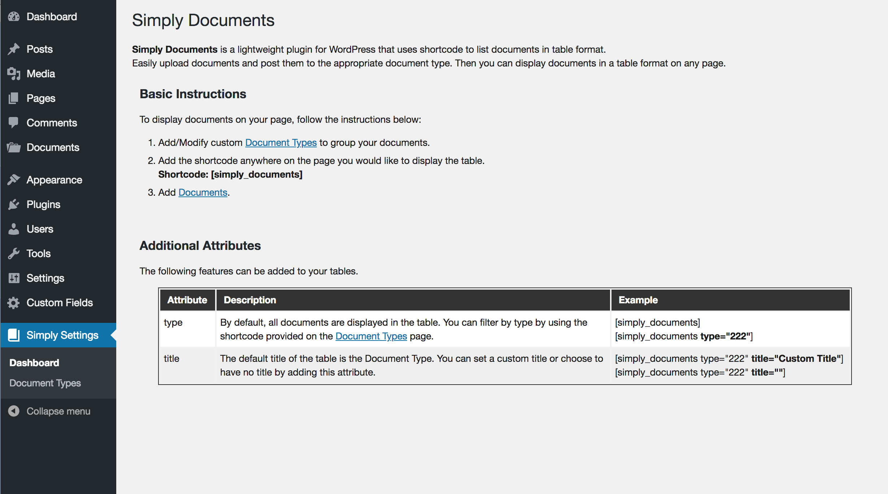
Task: Click the Comments speech bubble icon
Action: click(x=14, y=123)
